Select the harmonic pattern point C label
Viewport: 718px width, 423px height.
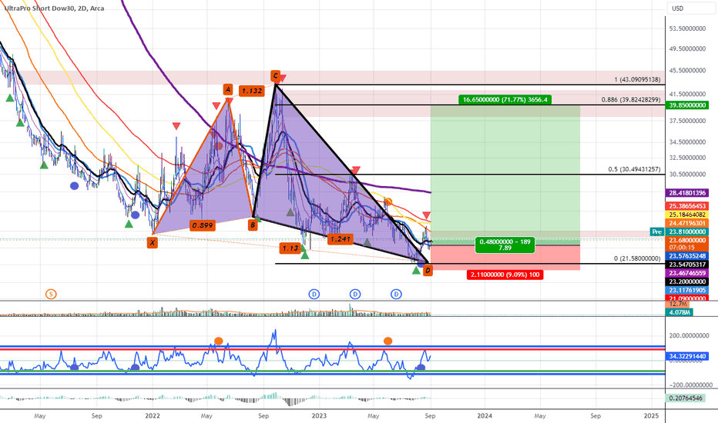coord(275,75)
